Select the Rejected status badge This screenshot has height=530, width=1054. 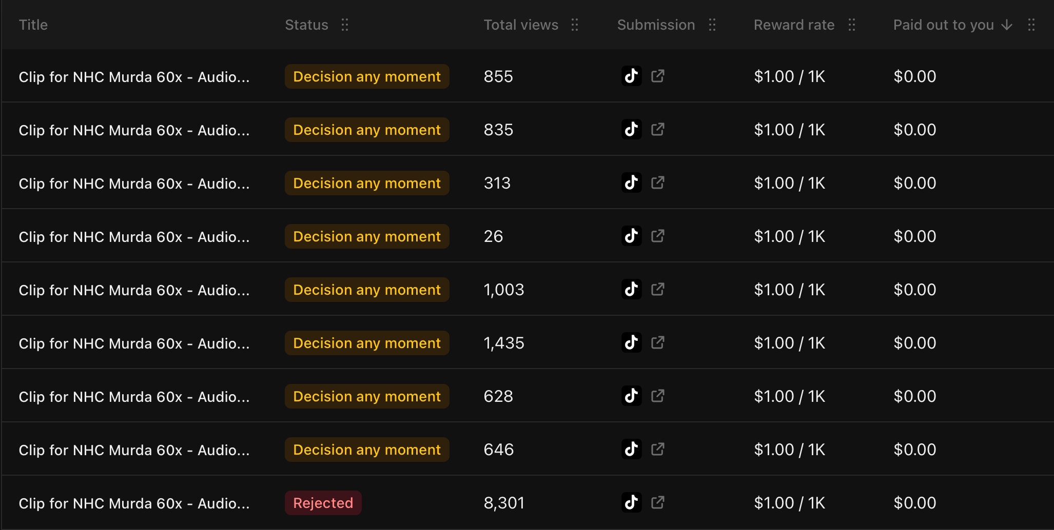tap(323, 503)
